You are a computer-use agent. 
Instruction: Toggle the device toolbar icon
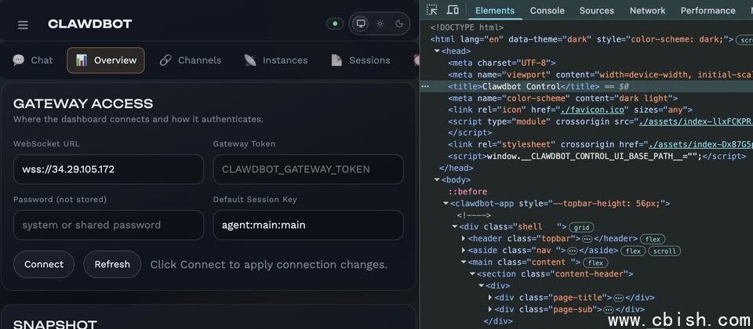(453, 10)
